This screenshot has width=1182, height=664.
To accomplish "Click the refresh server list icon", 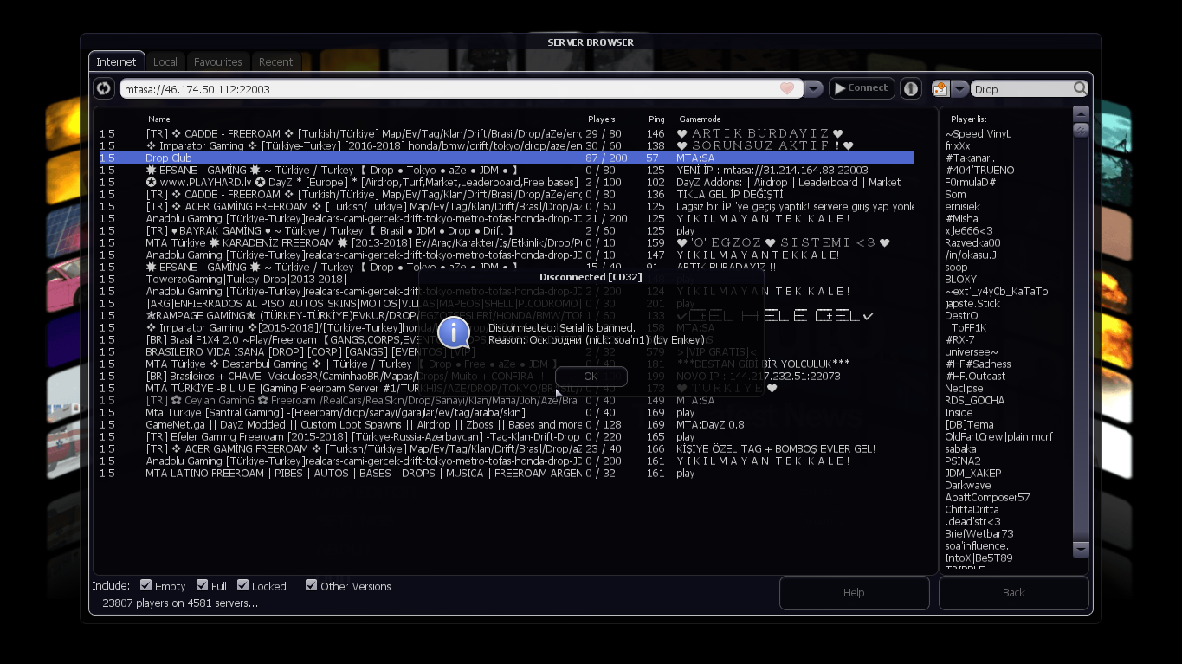I will tap(104, 88).
